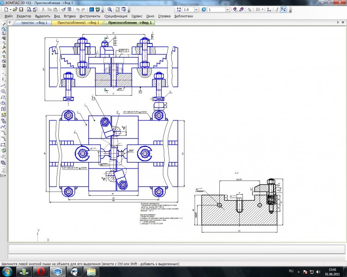Show next document tabs arrow
This screenshot has width=347, height=277.
pos(338,22)
